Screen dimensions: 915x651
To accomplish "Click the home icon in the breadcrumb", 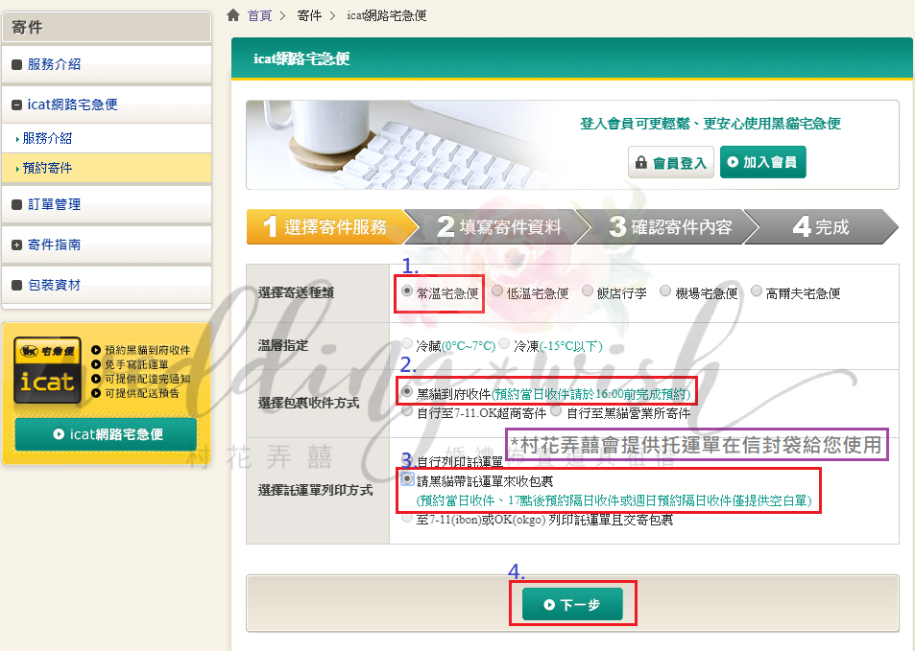I will [x=231, y=14].
